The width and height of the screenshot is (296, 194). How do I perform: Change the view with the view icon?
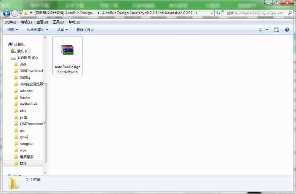261,30
